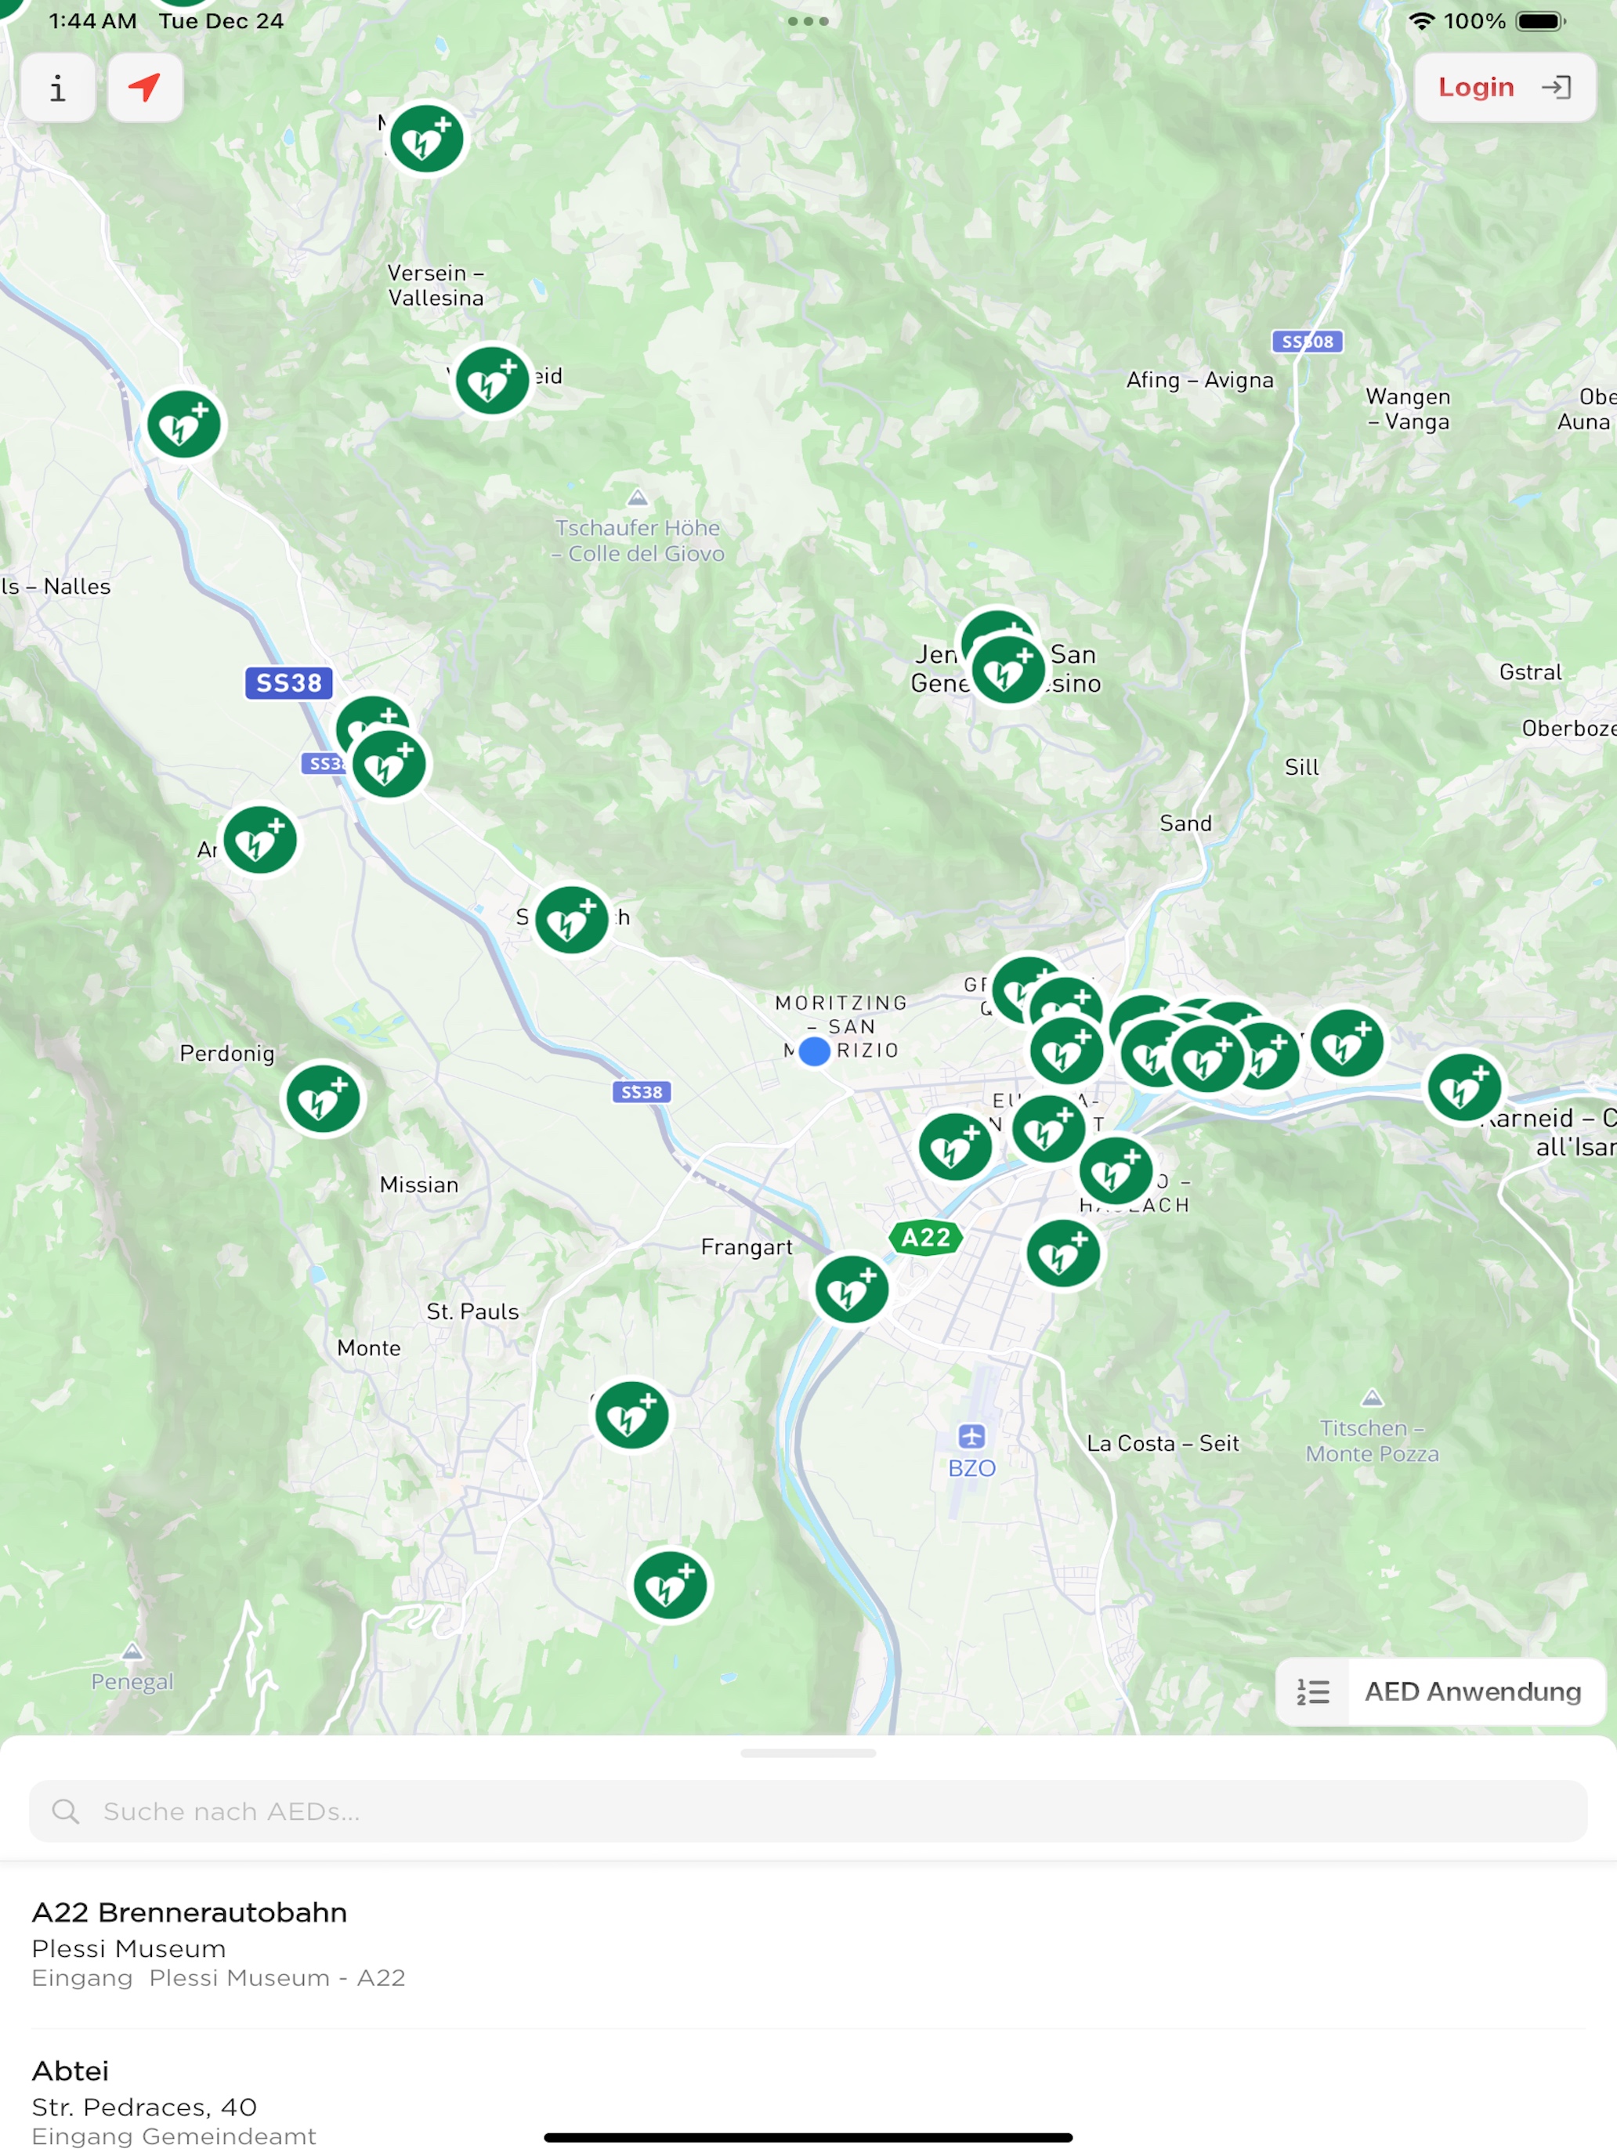Click the Suche nach AEDs search field

pos(807,1811)
